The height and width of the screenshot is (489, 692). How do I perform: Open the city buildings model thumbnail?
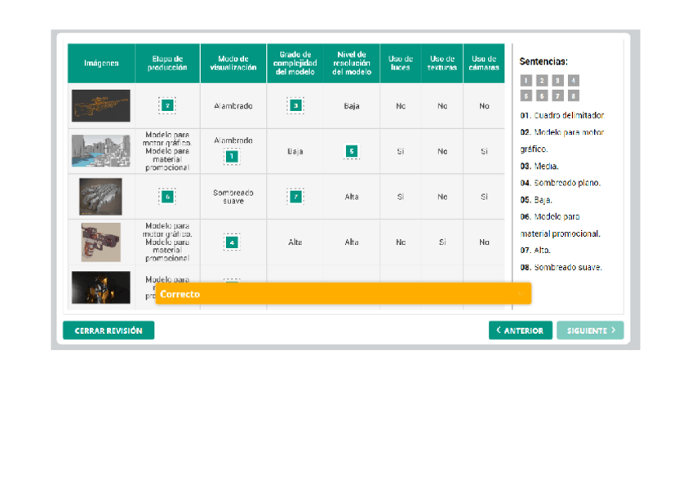click(x=100, y=151)
